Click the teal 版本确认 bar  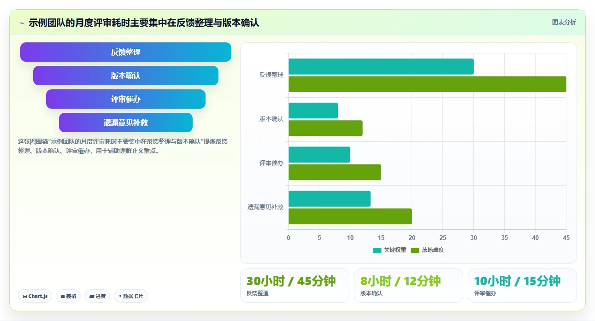pos(313,111)
